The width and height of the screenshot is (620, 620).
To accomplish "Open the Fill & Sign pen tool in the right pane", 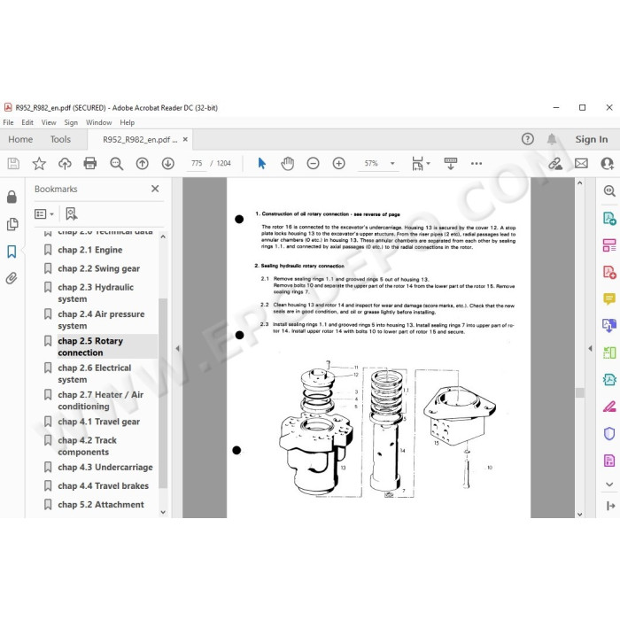I will pos(609,407).
